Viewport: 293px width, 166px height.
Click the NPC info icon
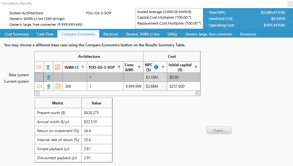tap(156, 67)
